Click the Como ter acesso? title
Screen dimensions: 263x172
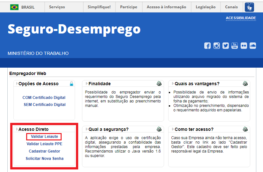(194, 129)
